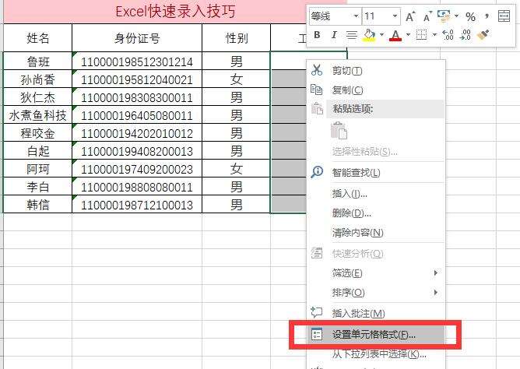Open 设置单元格格式(F)... dialog
The height and width of the screenshot is (369, 520).
[x=377, y=335]
